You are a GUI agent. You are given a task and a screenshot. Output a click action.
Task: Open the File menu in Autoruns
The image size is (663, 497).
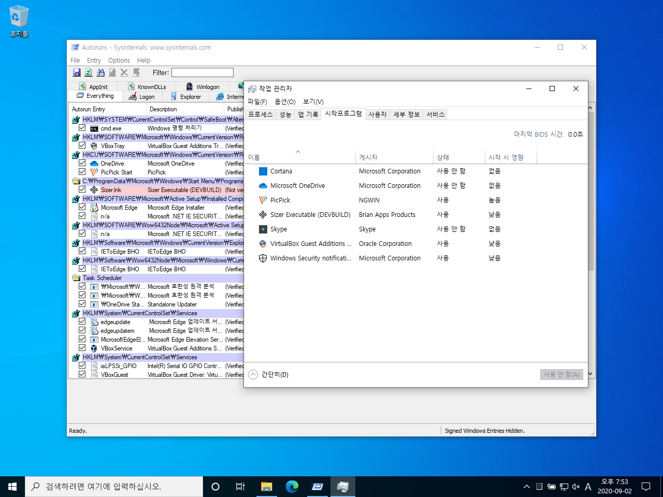pyautogui.click(x=75, y=61)
